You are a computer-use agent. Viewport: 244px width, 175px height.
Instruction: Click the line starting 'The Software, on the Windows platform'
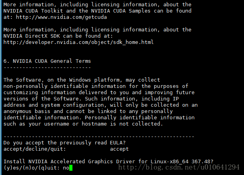click(x=82, y=80)
